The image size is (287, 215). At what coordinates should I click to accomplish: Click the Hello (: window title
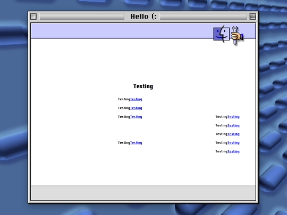click(143, 16)
